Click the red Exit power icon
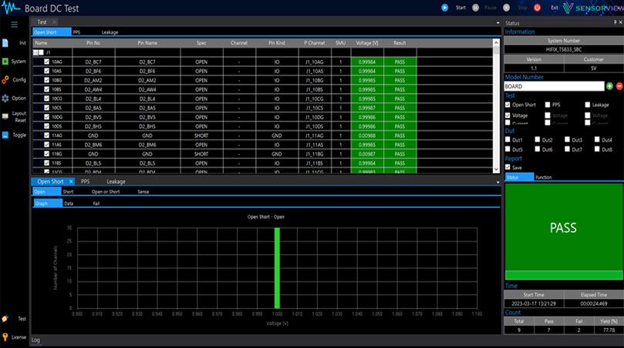624x348 pixels. (x=538, y=8)
